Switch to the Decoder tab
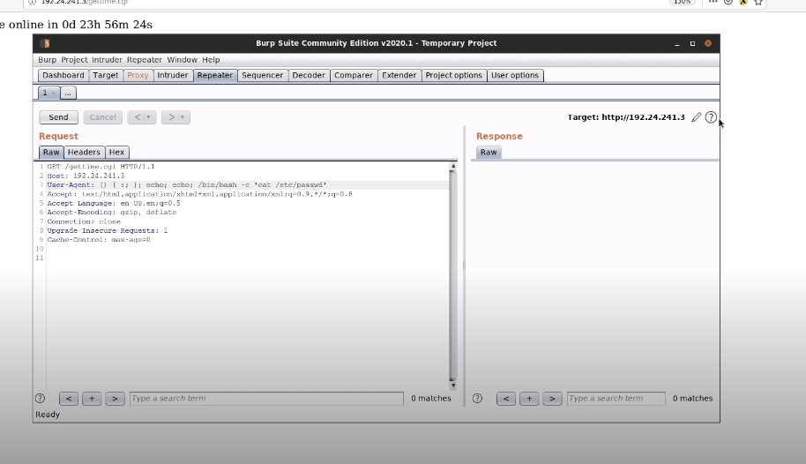The width and height of the screenshot is (806, 464). click(x=309, y=76)
